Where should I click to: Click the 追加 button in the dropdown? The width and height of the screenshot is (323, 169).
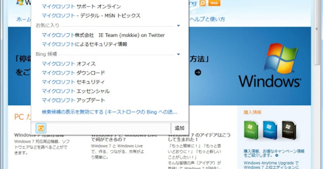(179, 128)
